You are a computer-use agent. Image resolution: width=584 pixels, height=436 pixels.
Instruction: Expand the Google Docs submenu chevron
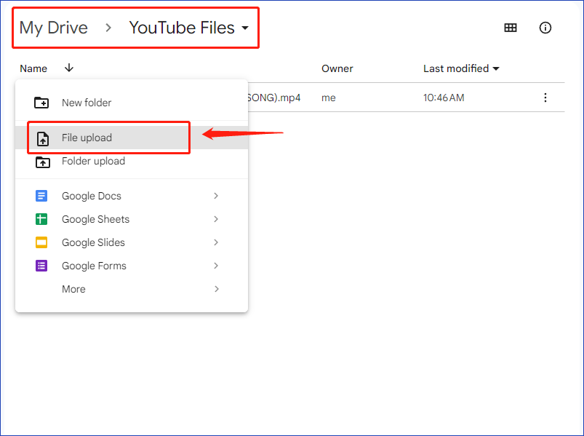[x=216, y=196]
